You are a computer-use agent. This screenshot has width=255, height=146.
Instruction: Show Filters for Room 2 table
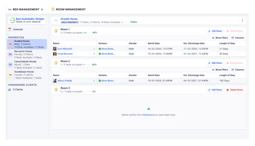pos(220,70)
